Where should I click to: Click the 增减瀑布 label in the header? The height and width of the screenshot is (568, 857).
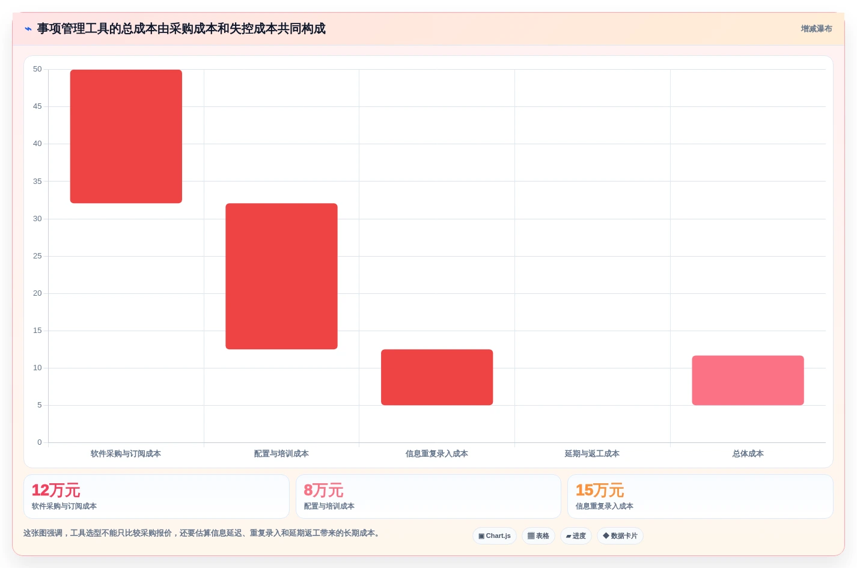point(816,29)
